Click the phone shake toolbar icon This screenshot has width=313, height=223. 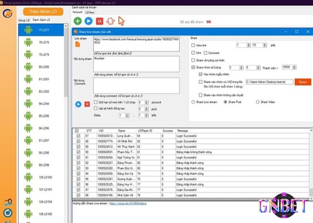click(x=110, y=21)
